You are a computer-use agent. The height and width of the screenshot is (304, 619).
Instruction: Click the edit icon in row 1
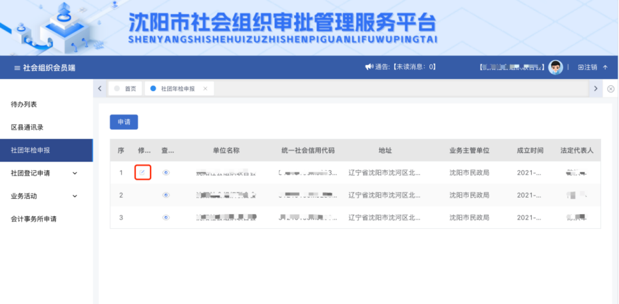coord(142,172)
